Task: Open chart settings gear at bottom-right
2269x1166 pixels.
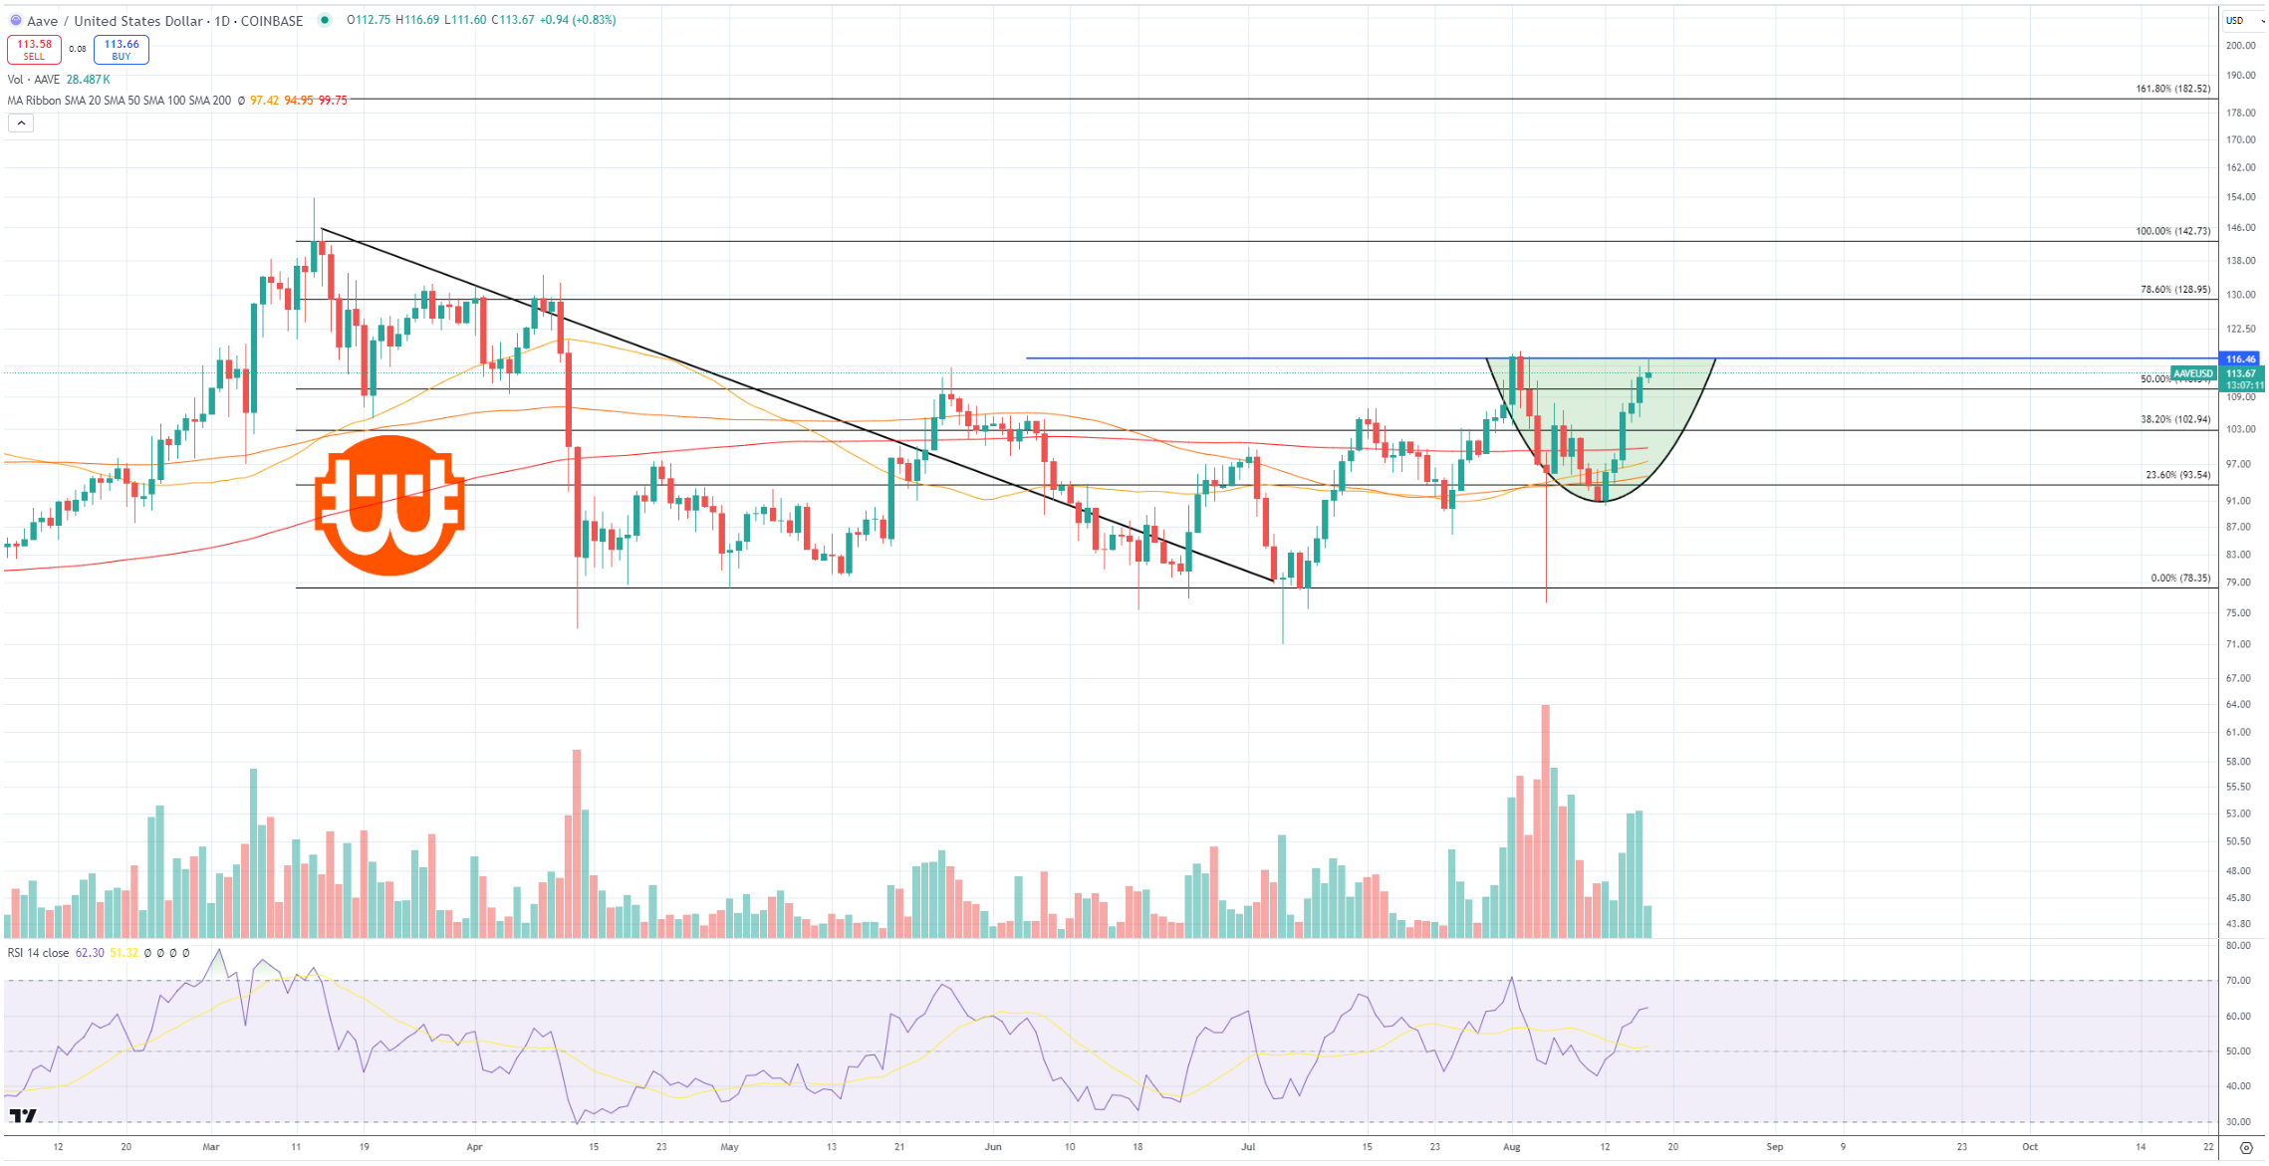Action: (2246, 1148)
